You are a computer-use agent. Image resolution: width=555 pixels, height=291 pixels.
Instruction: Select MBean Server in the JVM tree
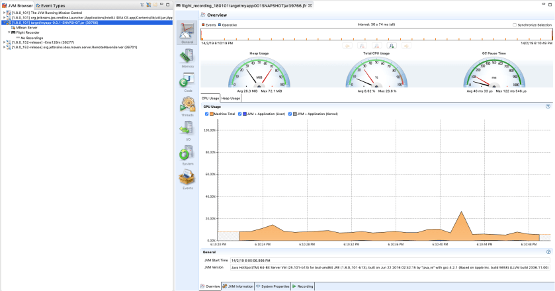26,27
